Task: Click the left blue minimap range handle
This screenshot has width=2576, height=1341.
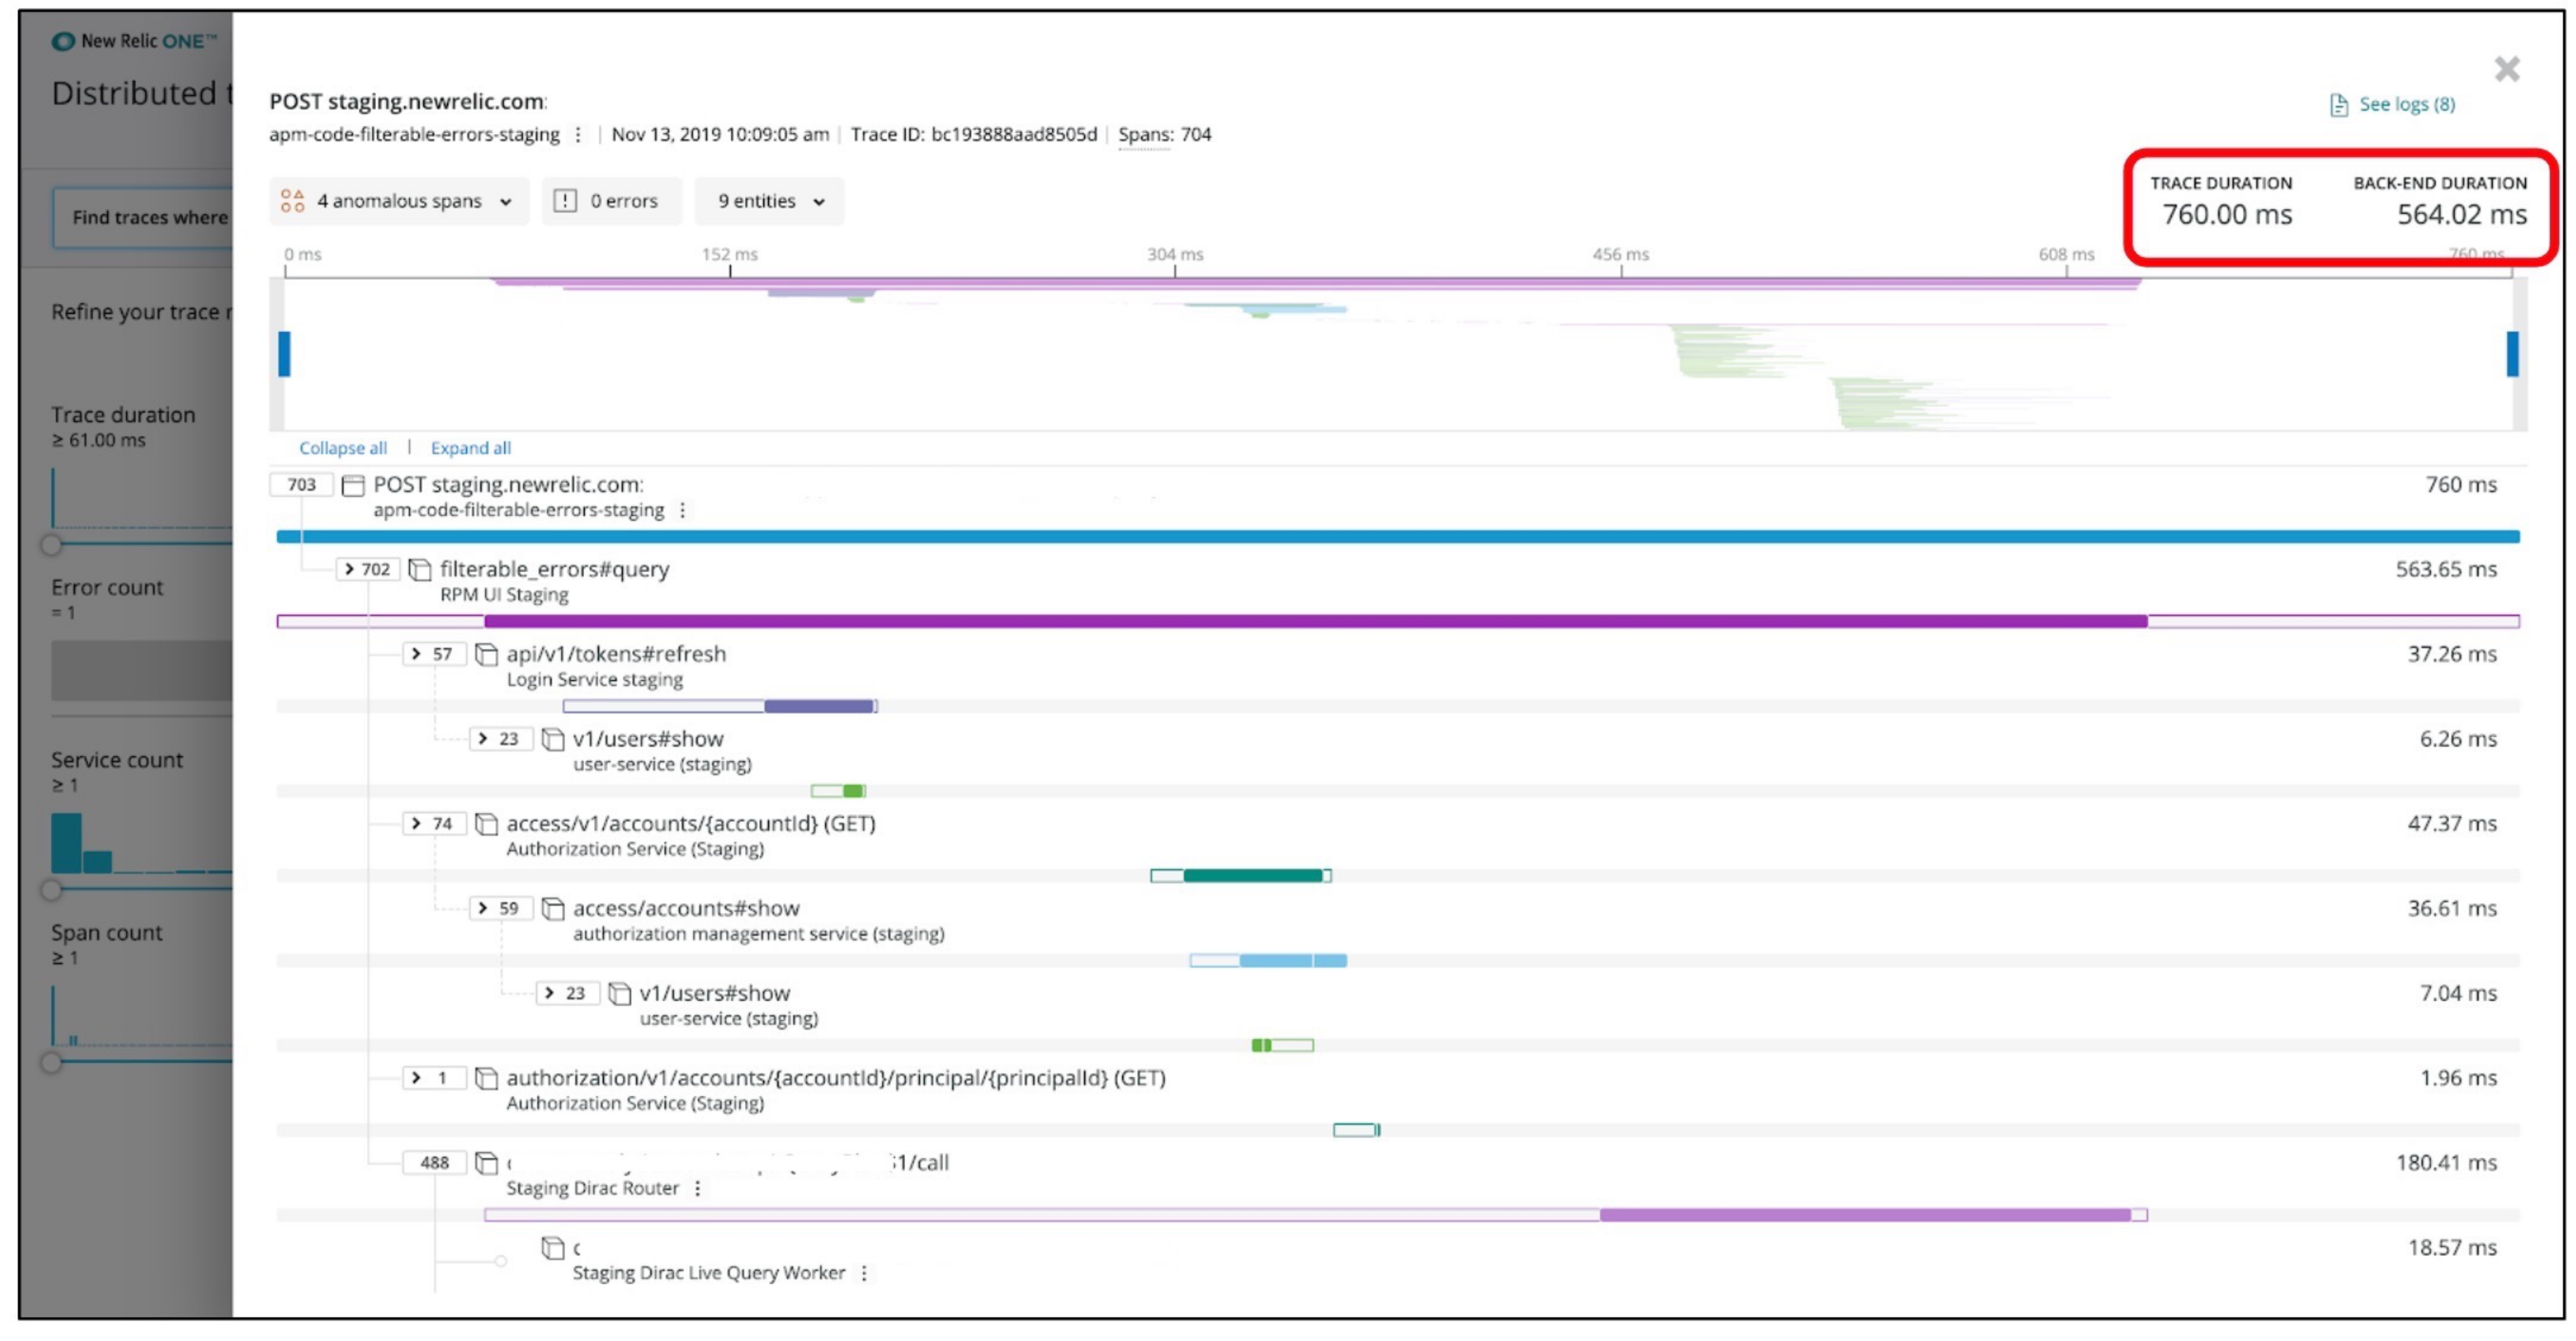Action: [x=284, y=354]
